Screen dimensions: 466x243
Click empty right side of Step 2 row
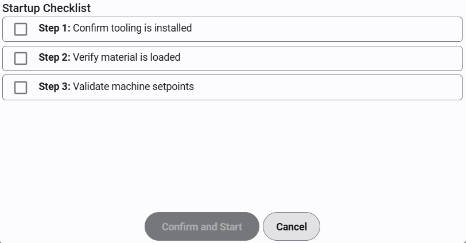pyautogui.click(x=344, y=58)
